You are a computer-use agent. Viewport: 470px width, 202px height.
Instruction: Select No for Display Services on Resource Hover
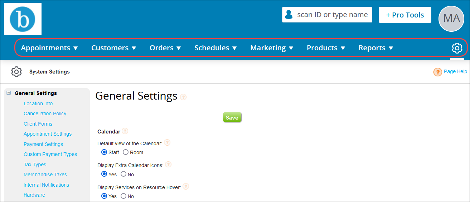(123, 196)
